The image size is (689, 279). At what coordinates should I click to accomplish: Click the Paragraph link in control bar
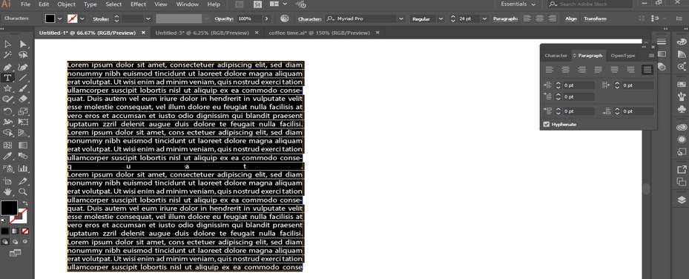[x=505, y=19]
